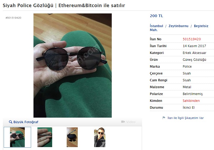Click the video camera icon
Screen dimensions: 214x150
click(x=123, y=122)
